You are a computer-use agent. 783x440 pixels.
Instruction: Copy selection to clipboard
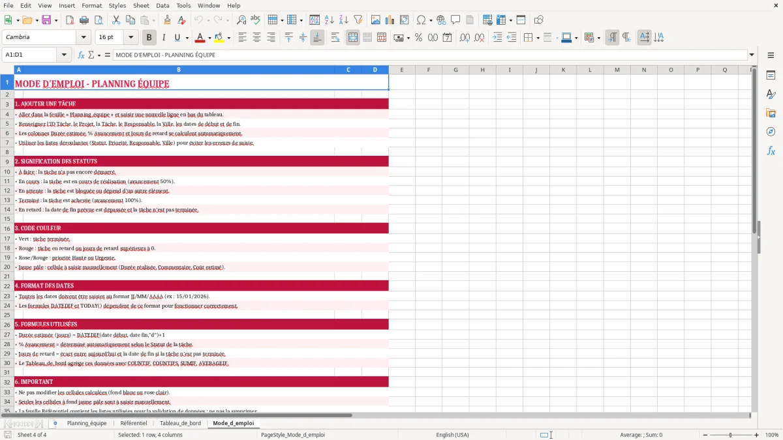130,20
